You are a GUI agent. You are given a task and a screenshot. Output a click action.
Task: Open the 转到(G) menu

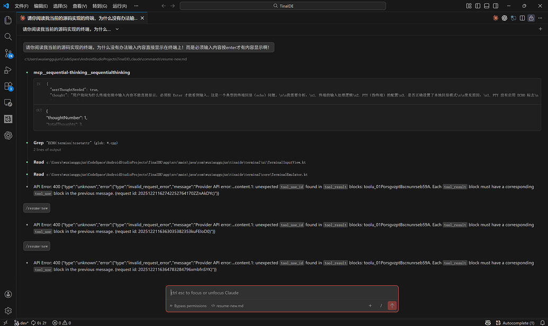[100, 6]
